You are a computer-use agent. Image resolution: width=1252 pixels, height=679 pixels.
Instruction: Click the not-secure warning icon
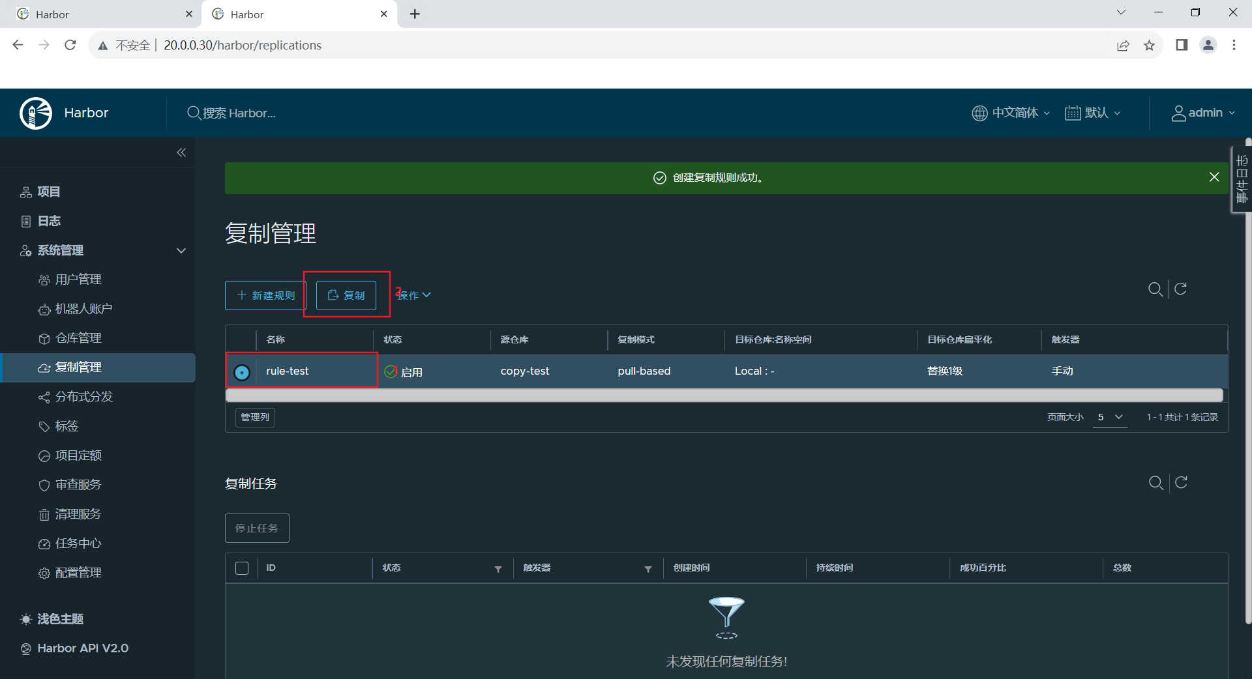pyautogui.click(x=103, y=46)
